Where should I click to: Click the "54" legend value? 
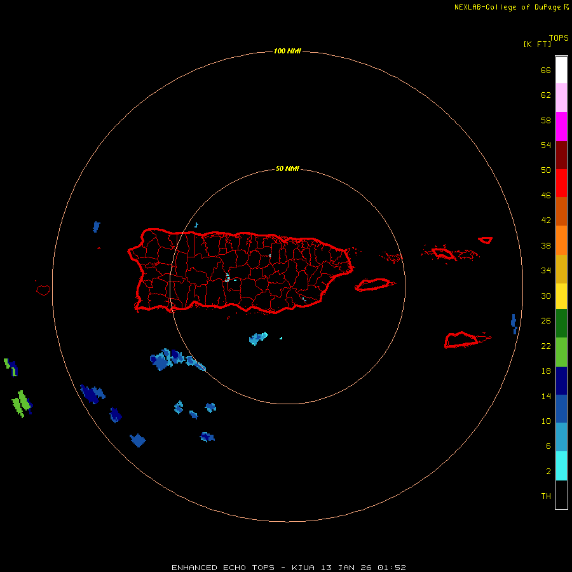546,145
